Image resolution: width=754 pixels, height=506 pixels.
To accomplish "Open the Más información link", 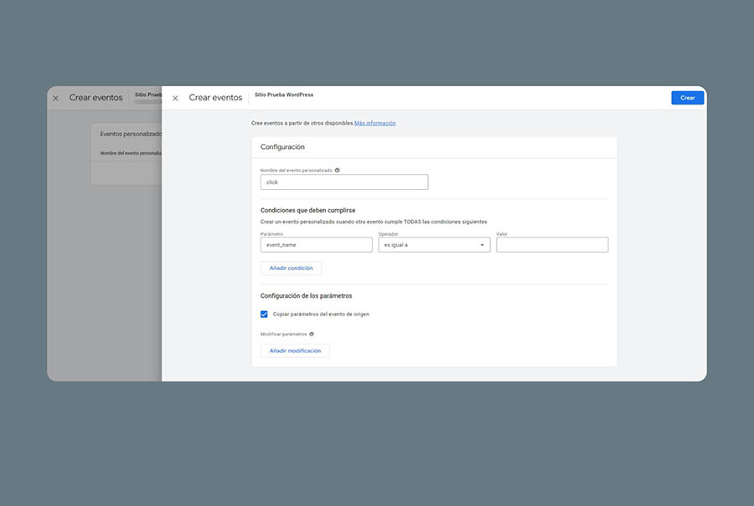I will point(374,123).
